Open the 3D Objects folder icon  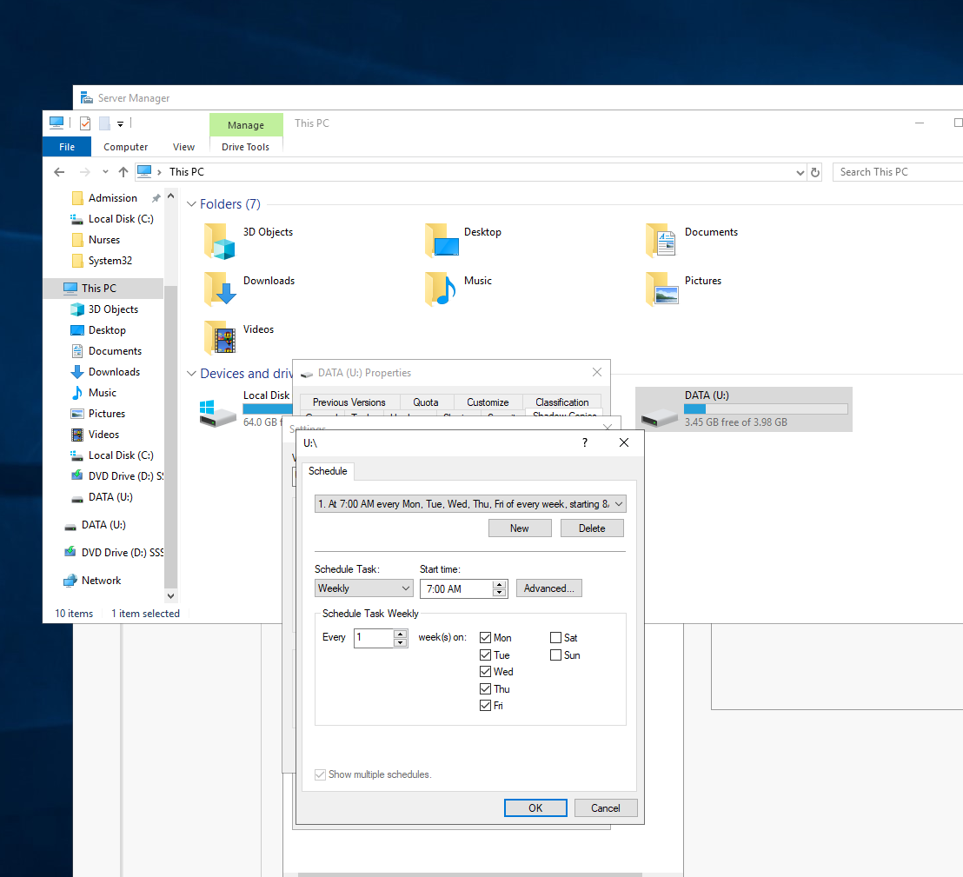point(219,241)
